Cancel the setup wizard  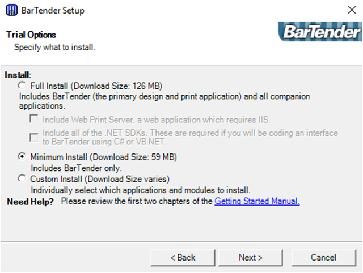324,257
